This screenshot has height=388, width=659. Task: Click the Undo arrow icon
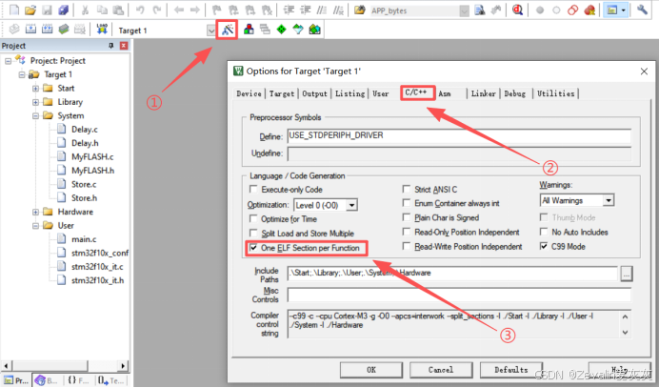coord(140,10)
